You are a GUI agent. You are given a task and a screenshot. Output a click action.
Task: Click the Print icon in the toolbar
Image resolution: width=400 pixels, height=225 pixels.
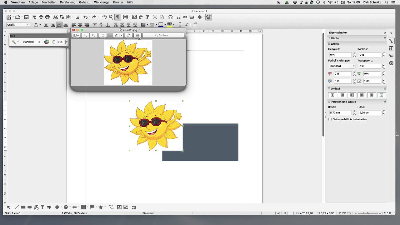(x=41, y=17)
